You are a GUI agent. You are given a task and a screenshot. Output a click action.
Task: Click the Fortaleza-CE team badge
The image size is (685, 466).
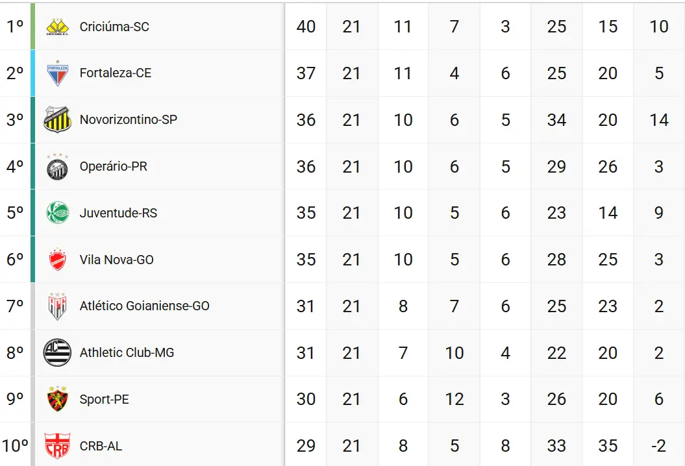tap(57, 73)
